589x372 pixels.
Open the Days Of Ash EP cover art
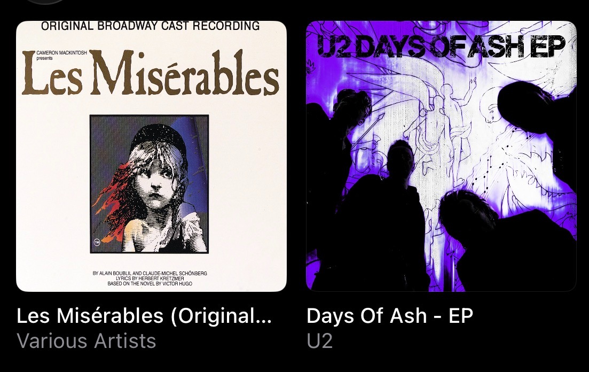pyautogui.click(x=442, y=156)
